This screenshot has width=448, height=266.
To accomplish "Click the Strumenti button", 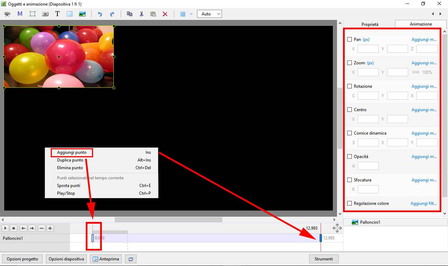I will click(x=324, y=259).
